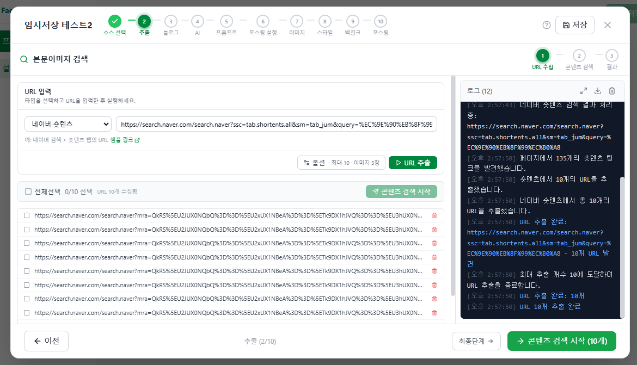Clear the log using the trash icon
The image size is (637, 365).
(x=611, y=91)
